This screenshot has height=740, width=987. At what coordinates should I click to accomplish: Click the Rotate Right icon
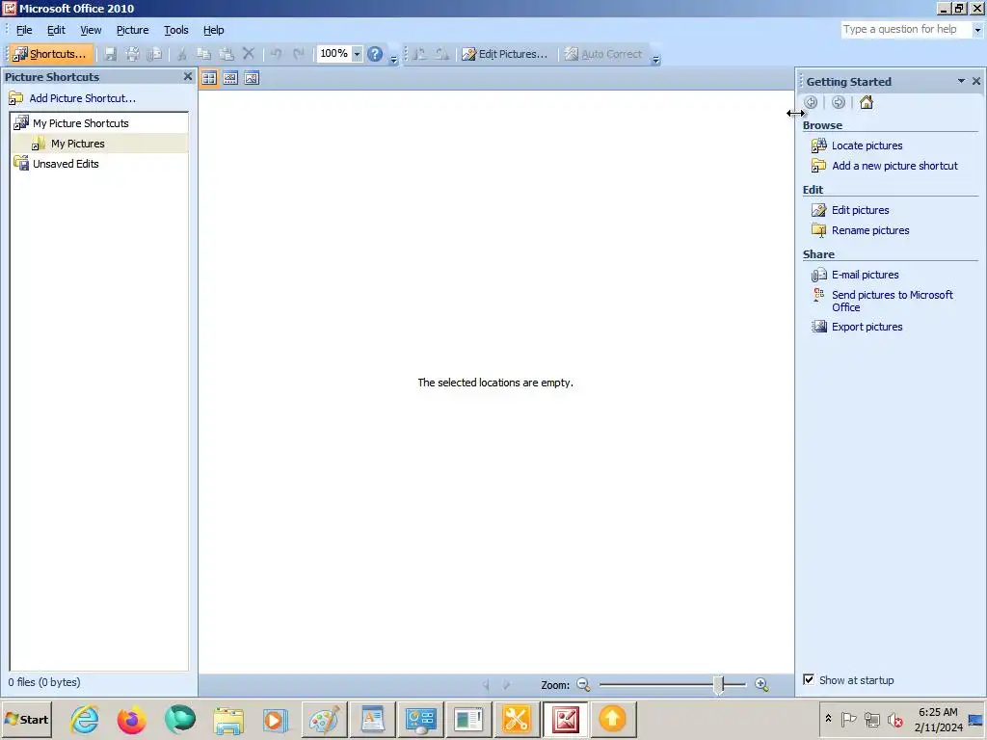tap(441, 54)
